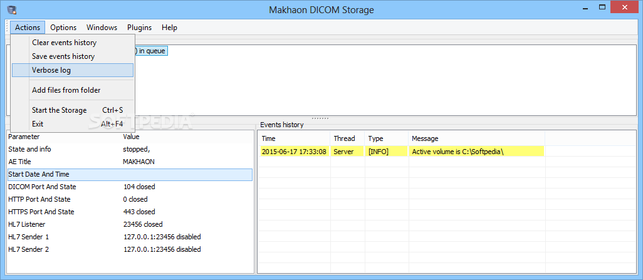Select the AE Title row

click(130, 162)
